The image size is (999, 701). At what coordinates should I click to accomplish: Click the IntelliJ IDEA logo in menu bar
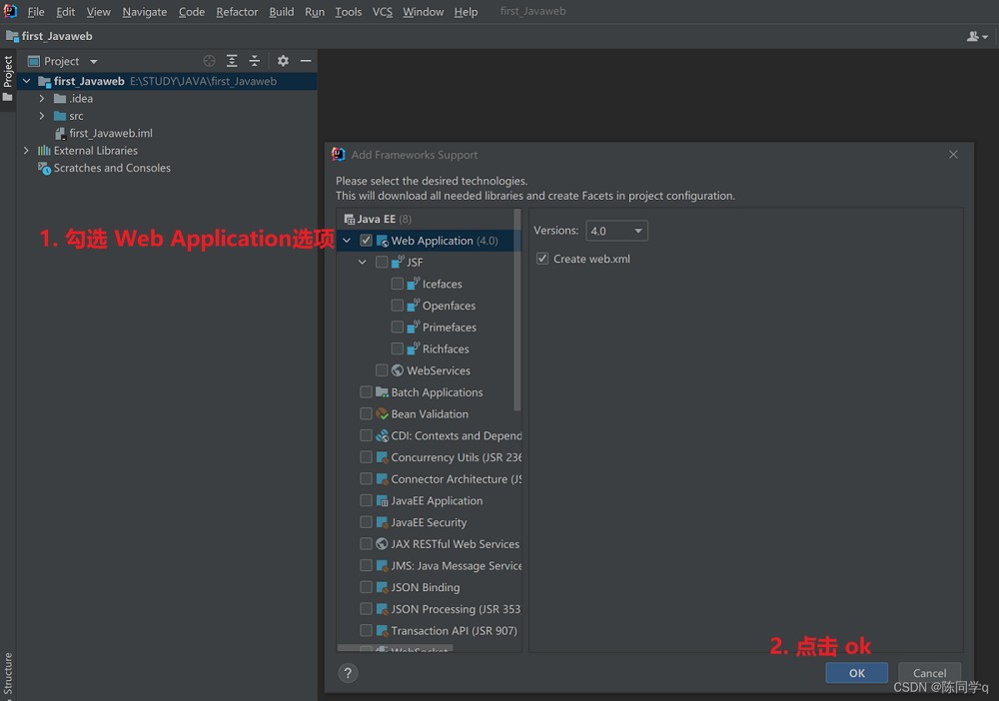(10, 11)
